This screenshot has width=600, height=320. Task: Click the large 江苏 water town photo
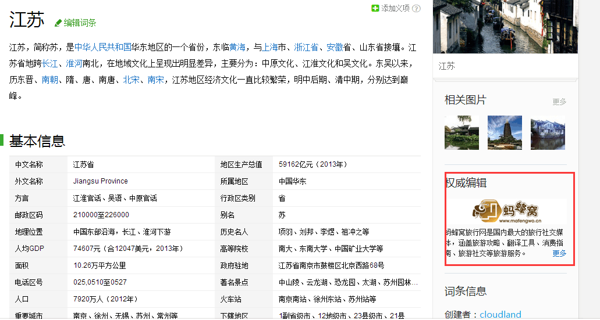tap(505, 27)
